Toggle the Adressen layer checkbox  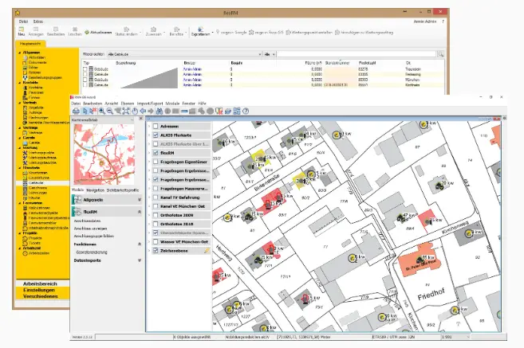[155, 127]
